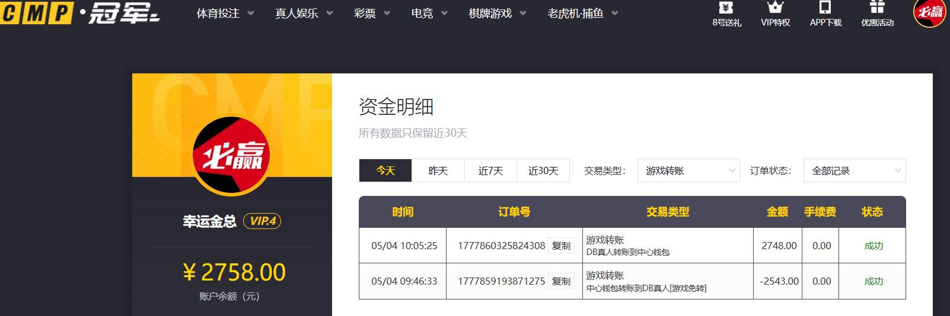Click fee 0.00 in 09:46:33 row
The height and width of the screenshot is (316, 950).
point(821,281)
